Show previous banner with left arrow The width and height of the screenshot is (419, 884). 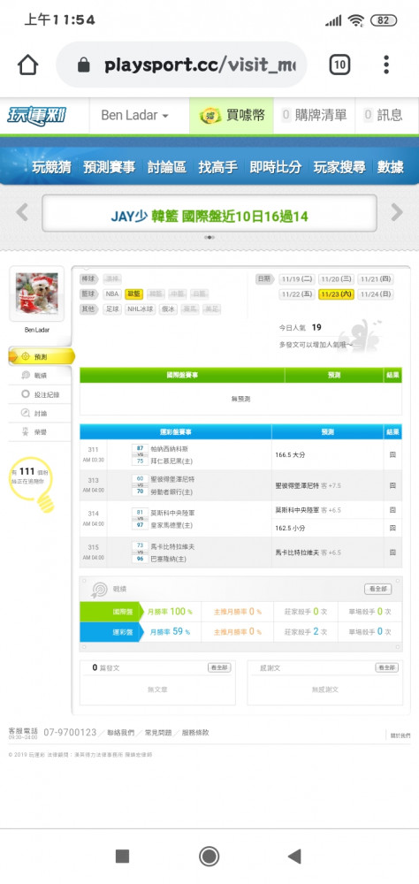pyautogui.click(x=22, y=212)
